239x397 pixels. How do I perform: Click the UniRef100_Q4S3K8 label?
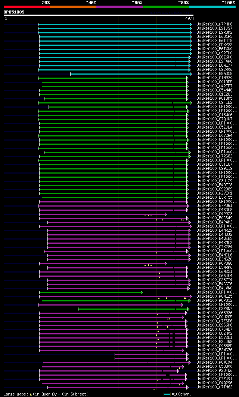pos(215,210)
